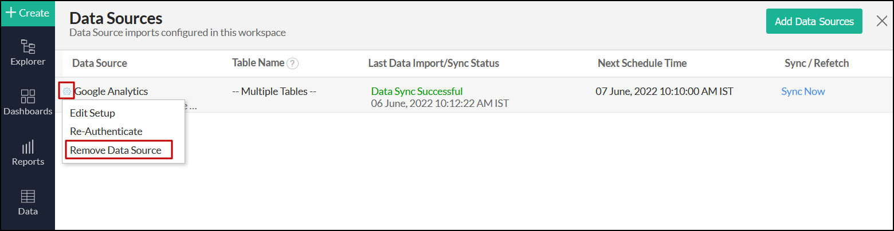Open the Explorer sidebar icon
Image resolution: width=894 pixels, height=231 pixels.
(28, 52)
